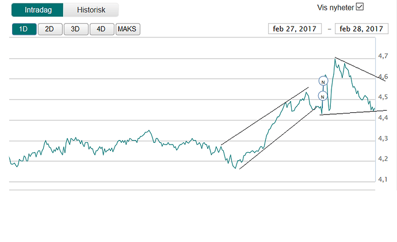This screenshot has height=242, width=397.
Task: Untick the Vis nyheter checkbox
Action: pyautogui.click(x=361, y=7)
